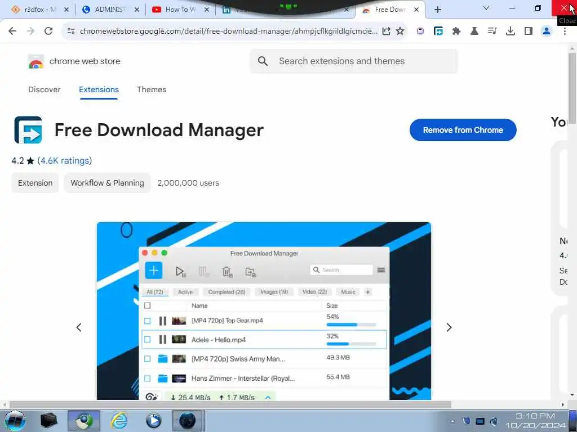Open the site information icon in address bar
The image size is (577, 432).
(x=71, y=31)
